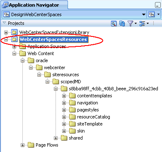
Task: Expand the resourceCatalog folder
Action: [x=64, y=117]
